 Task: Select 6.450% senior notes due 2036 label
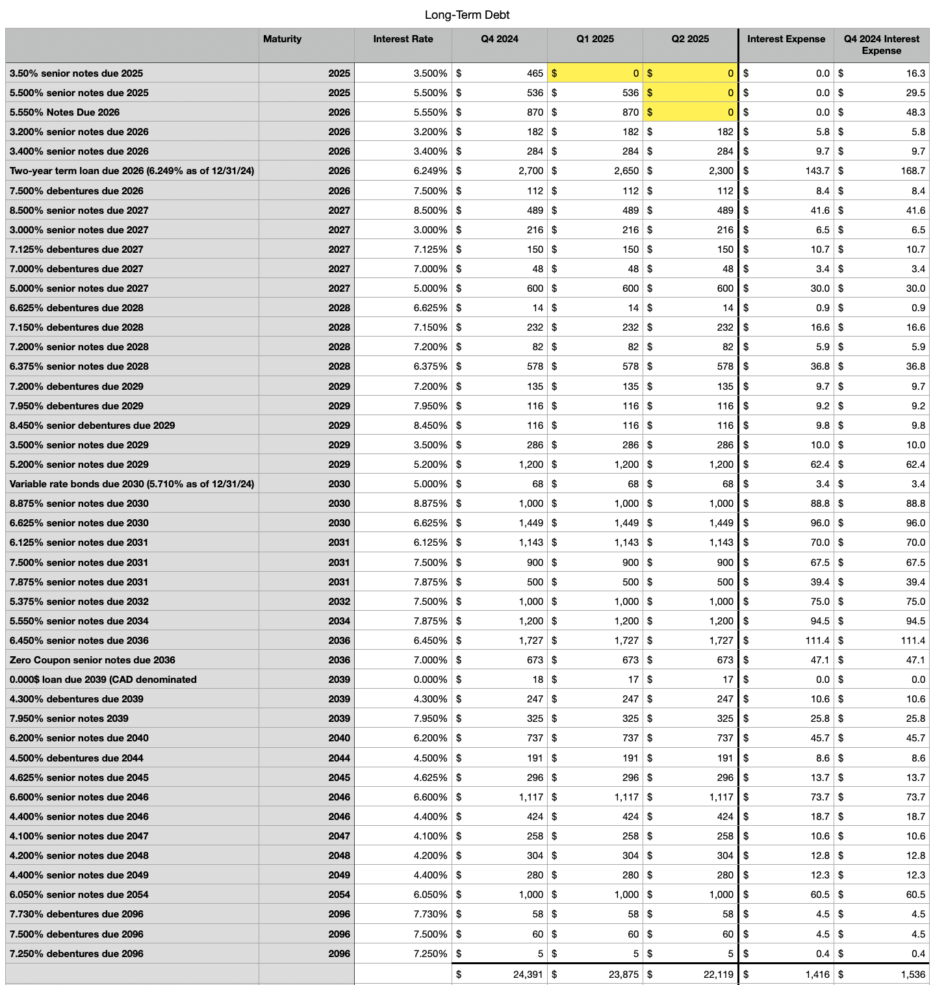79,641
